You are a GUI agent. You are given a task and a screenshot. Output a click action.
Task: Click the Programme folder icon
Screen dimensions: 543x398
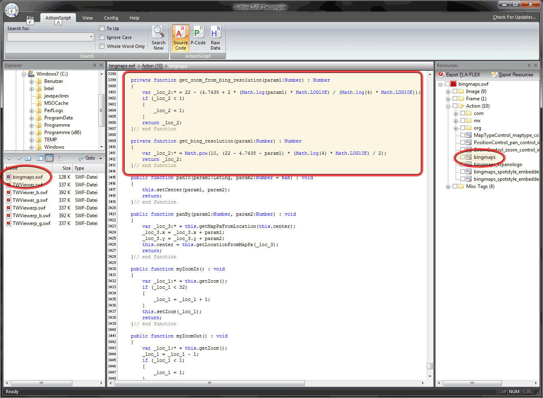click(x=39, y=125)
